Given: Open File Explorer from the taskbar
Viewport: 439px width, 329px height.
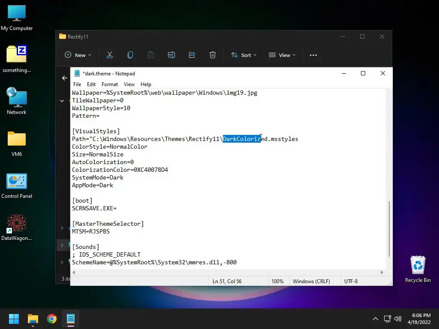Looking at the screenshot, I should pyautogui.click(x=33, y=319).
